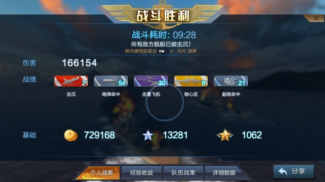This screenshot has width=325, height=182.
Task: Click the damage value 166154
Action: [79, 63]
